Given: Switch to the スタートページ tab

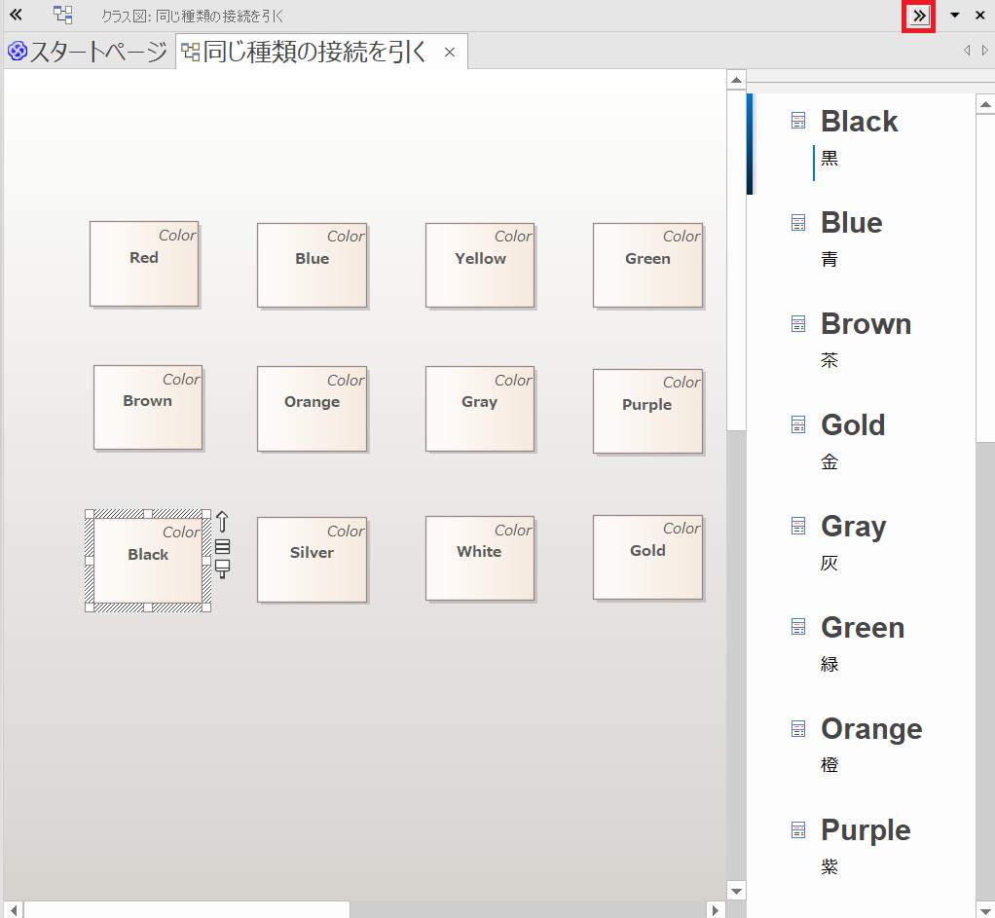Looking at the screenshot, I should pyautogui.click(x=89, y=53).
